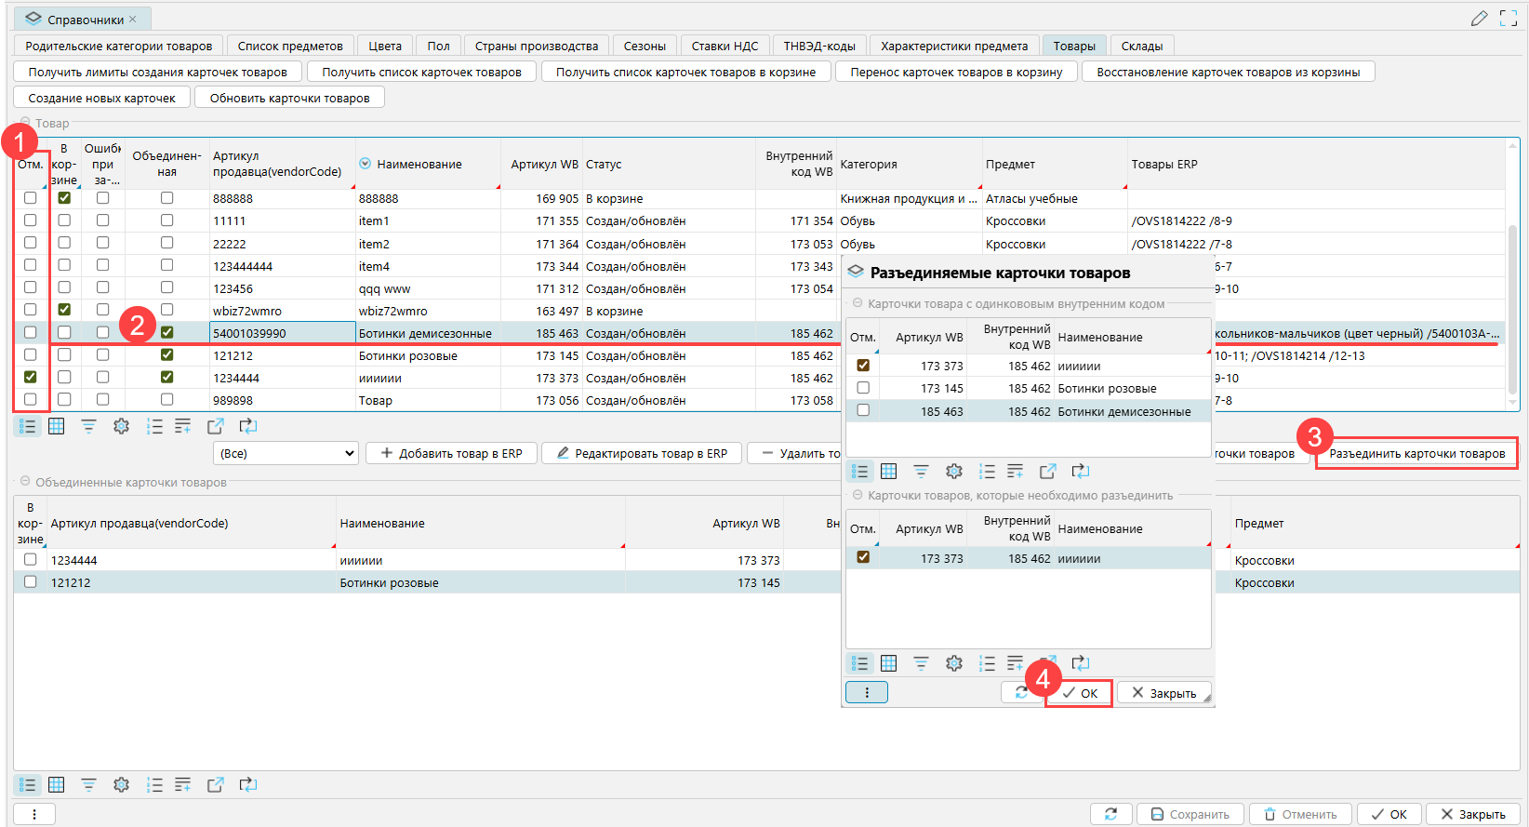Click numbered list icon in bottom window toolbar
The width and height of the screenshot is (1529, 827).
point(154,785)
